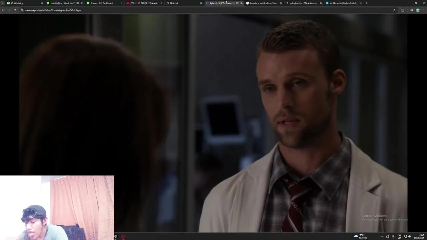The height and width of the screenshot is (240, 427).
Task: Close the pelisplushd.to tab
Action: point(321,3)
